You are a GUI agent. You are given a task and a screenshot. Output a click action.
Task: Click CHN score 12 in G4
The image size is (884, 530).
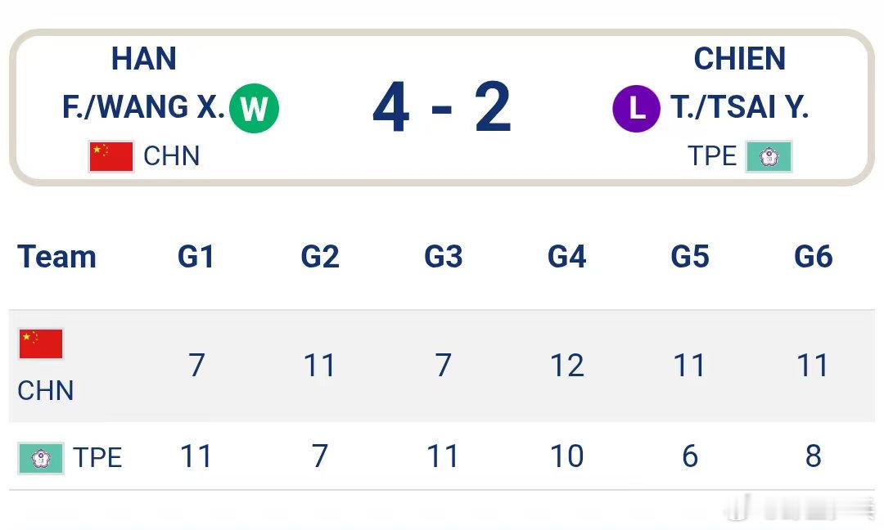pyautogui.click(x=566, y=365)
